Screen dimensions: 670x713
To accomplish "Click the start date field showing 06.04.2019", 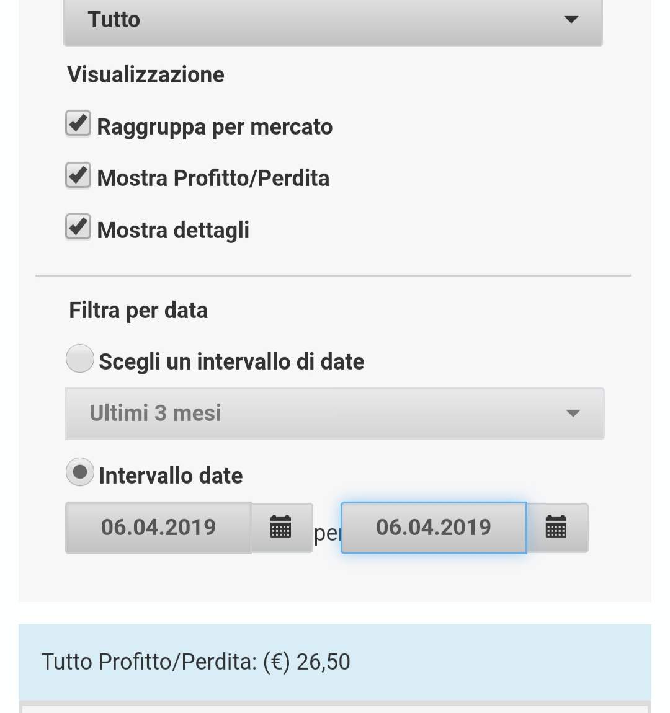I will pyautogui.click(x=159, y=528).
